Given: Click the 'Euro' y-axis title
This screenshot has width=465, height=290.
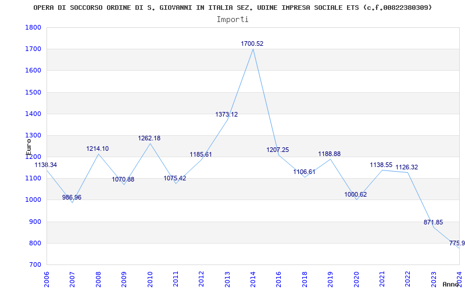Looking at the screenshot, I should point(28,147).
